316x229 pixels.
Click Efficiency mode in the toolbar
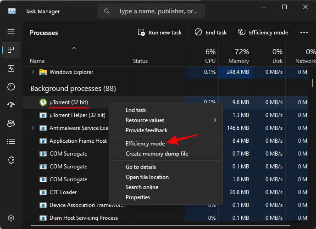[263, 33]
